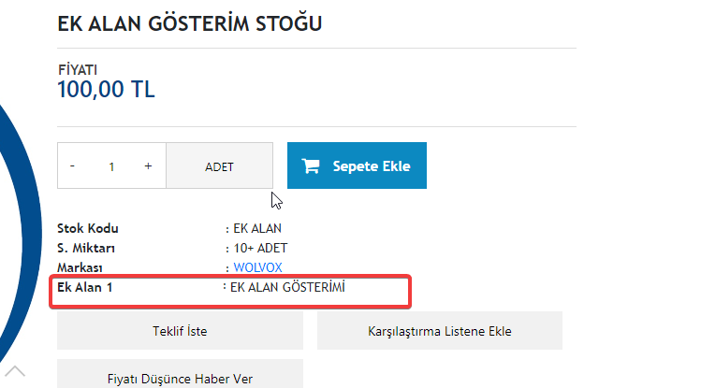Add product with Sepete Ekle button
701x388 pixels.
coord(357,165)
